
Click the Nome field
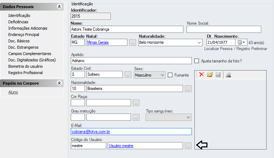point(127,29)
